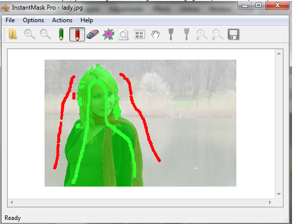
Task: Click the zoom in magnifier icon
Action: [30, 34]
